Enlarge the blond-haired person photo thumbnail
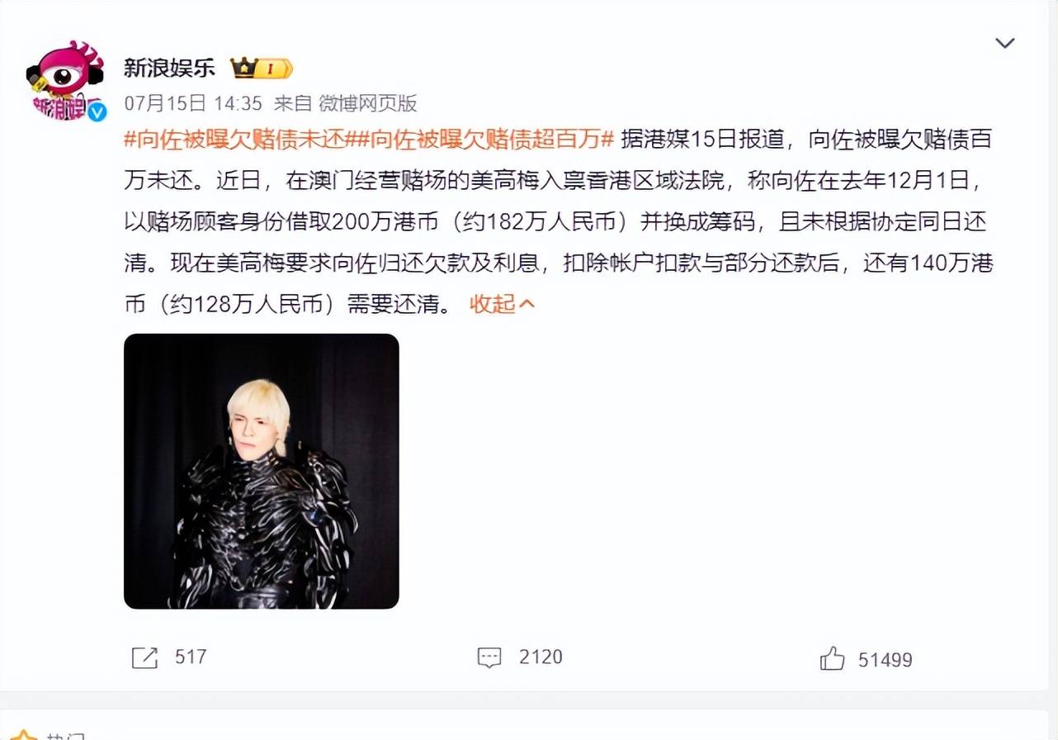The height and width of the screenshot is (740, 1058). pyautogui.click(x=262, y=472)
